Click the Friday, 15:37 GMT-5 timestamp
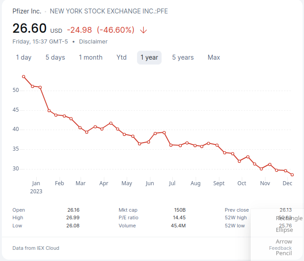304x261 pixels. (x=40, y=42)
